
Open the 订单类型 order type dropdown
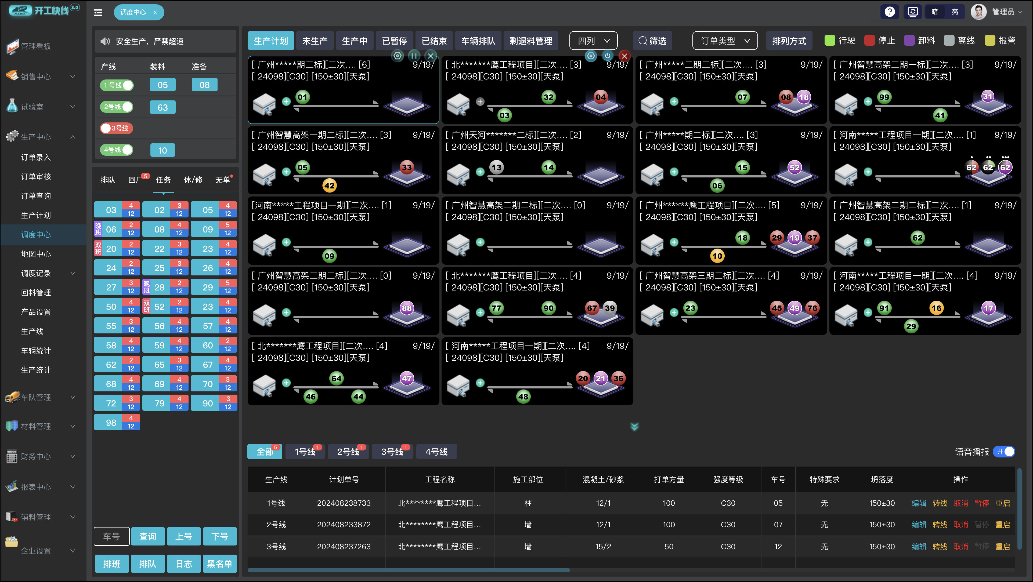[x=725, y=41]
